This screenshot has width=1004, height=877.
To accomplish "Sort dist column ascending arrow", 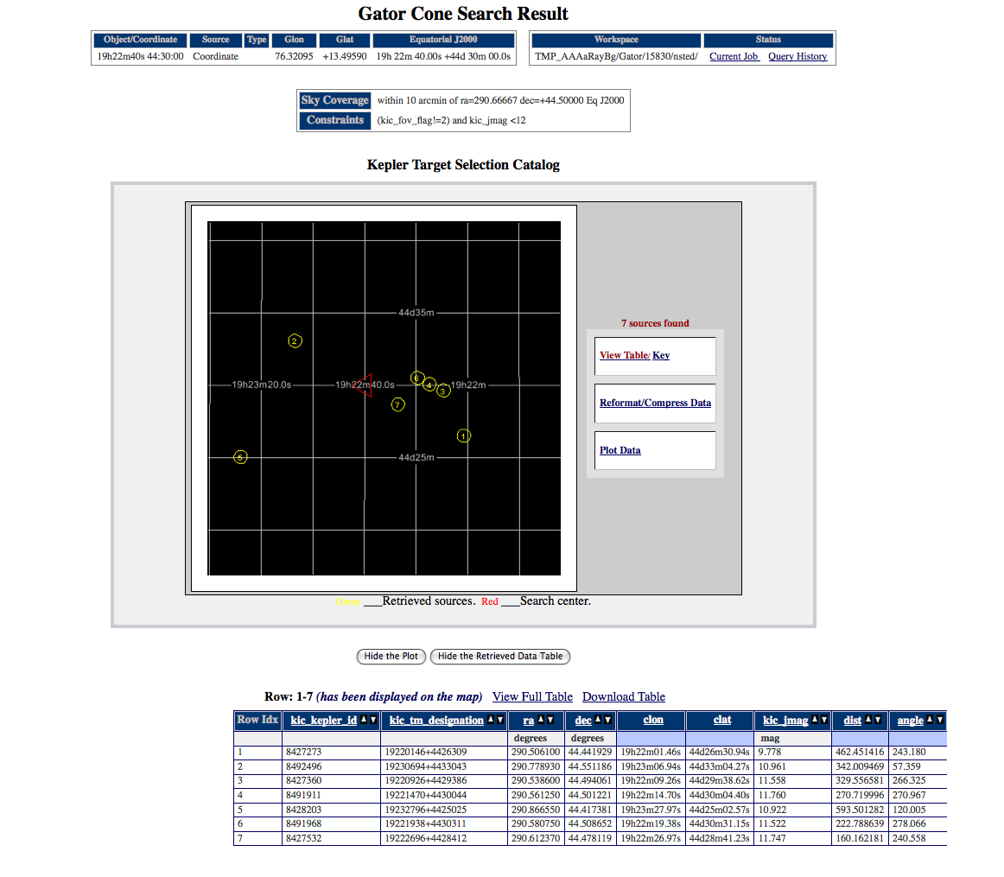I will coord(868,720).
